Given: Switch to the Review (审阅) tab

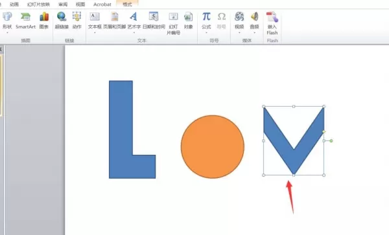Looking at the screenshot, I should (63, 5).
